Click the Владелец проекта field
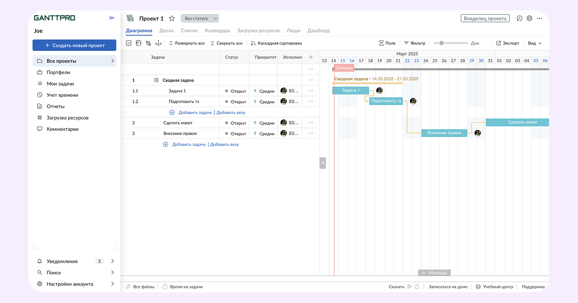 click(x=485, y=17)
